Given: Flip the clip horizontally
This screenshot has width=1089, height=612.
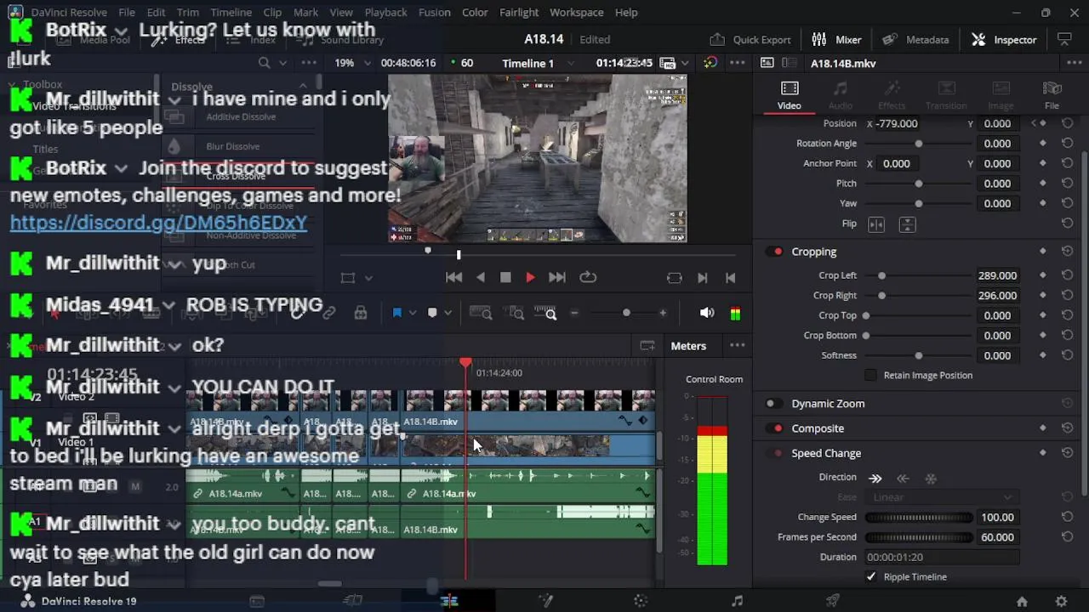Looking at the screenshot, I should click(x=876, y=224).
